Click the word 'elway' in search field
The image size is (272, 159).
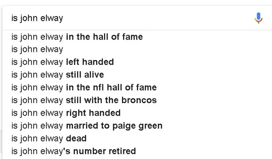[51, 18]
